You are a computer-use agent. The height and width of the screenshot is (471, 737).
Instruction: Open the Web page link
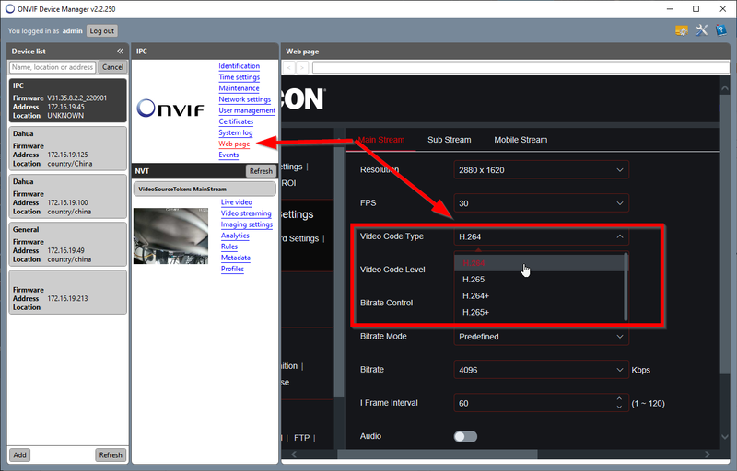(234, 144)
